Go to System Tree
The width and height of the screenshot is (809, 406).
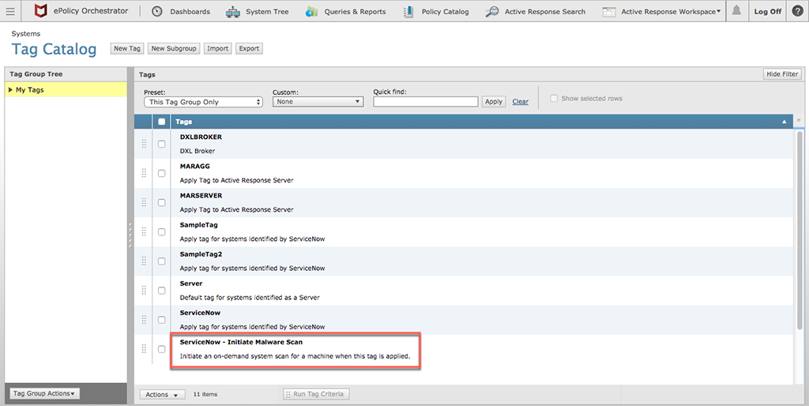[267, 11]
